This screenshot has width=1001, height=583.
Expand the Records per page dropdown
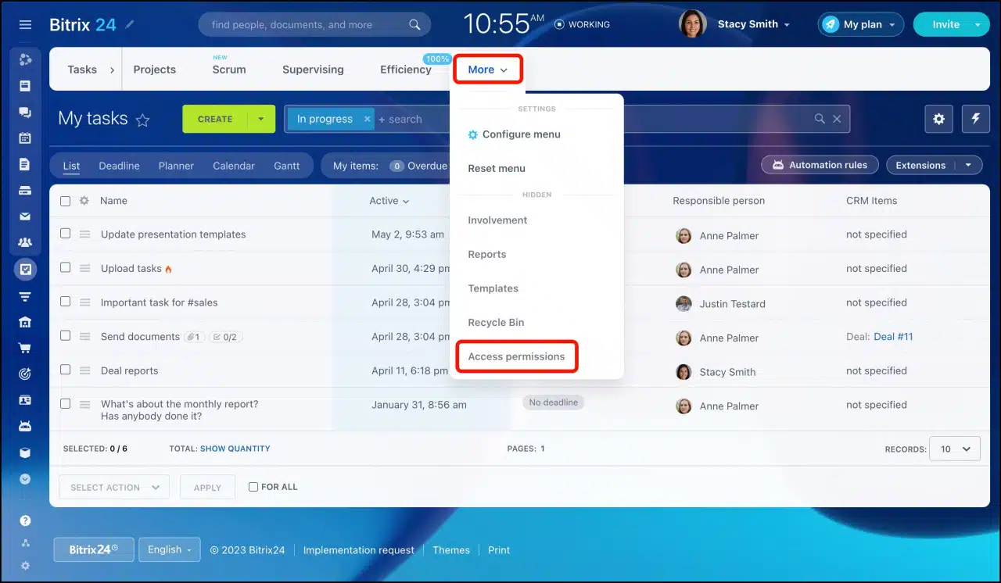[954, 449]
